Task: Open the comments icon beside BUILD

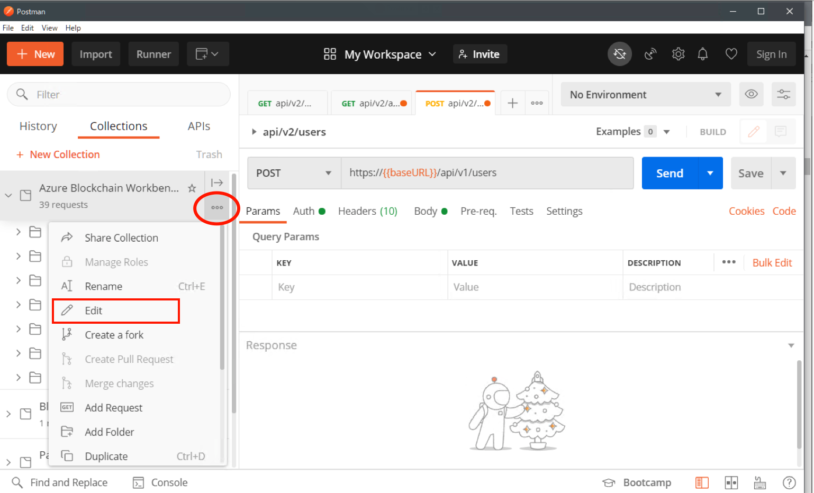Action: 781,131
